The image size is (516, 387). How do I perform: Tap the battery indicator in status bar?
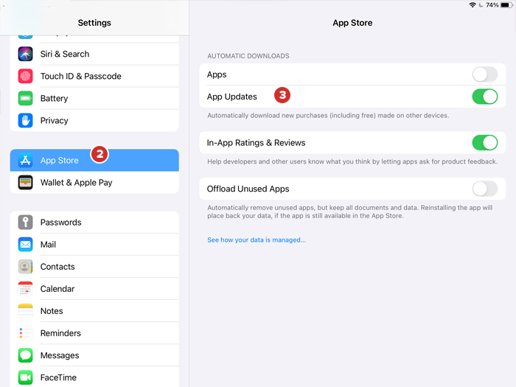pos(506,5)
